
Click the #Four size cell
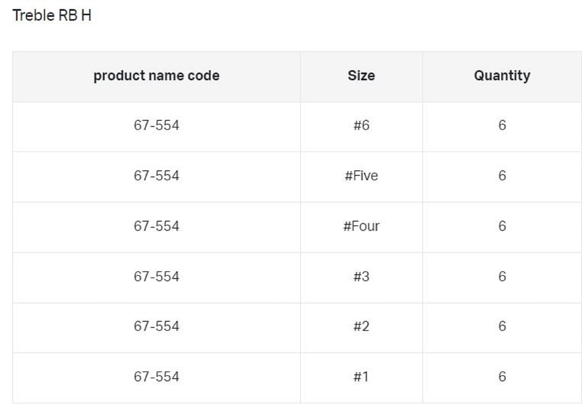[x=361, y=226]
